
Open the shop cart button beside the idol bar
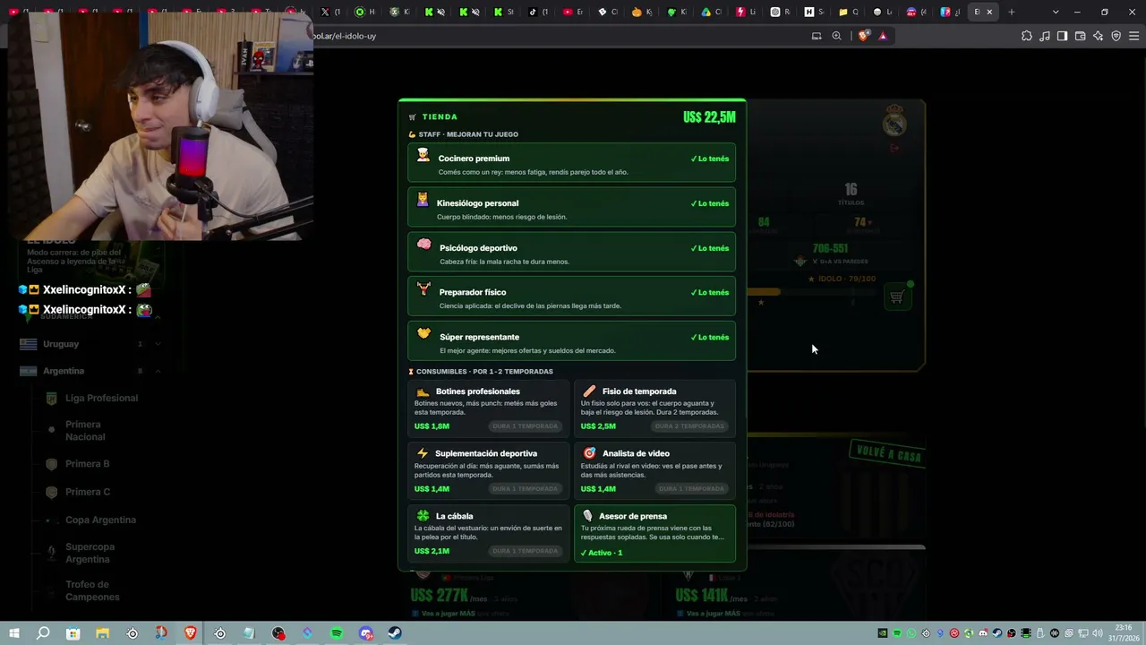click(896, 297)
